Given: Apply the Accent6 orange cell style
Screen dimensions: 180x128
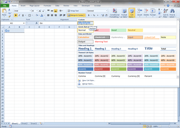Looking at the screenshot, I should [x=168, y=69].
